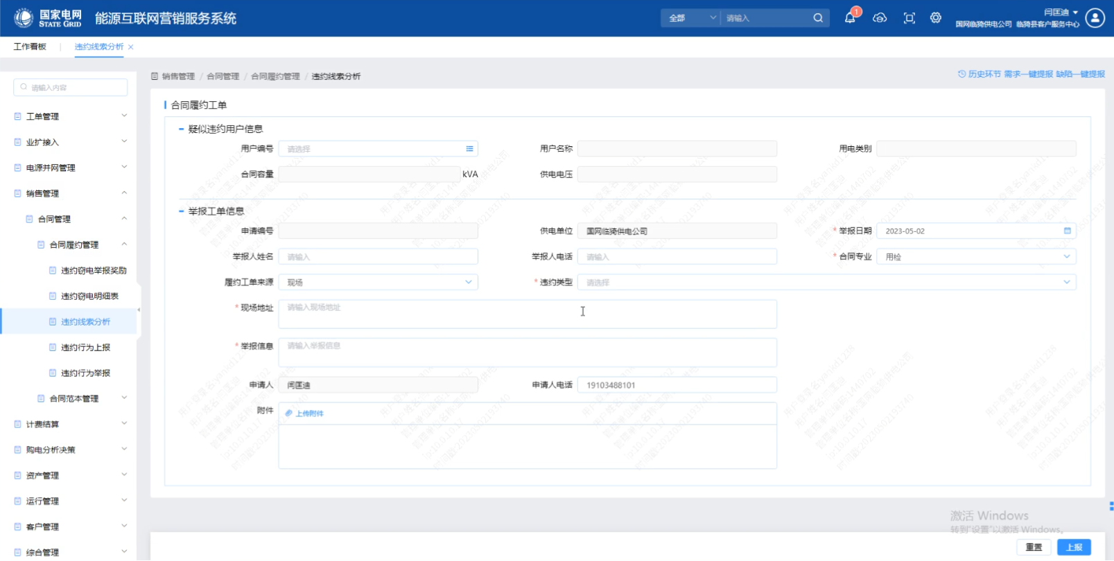1114x561 pixels.
Task: Collapse the 疑似违约用户信息 section
Action: 182,130
